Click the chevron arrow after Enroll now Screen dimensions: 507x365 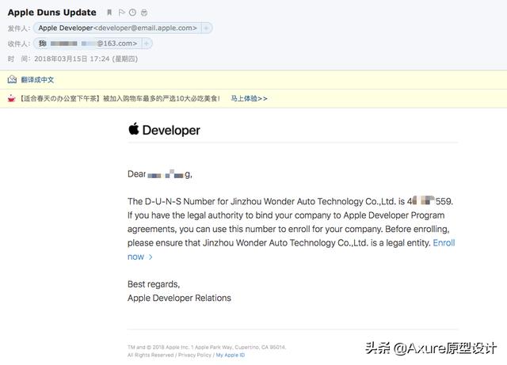pos(151,257)
